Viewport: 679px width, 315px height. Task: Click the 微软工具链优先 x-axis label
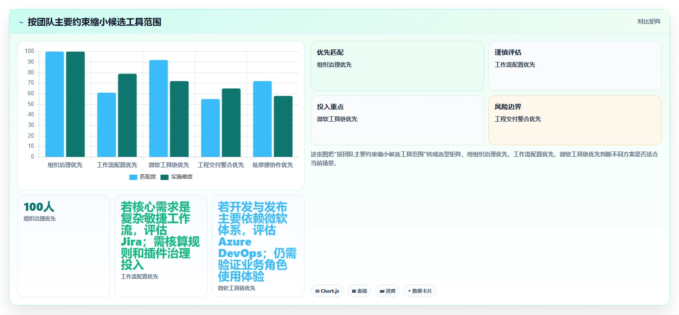coord(169,165)
